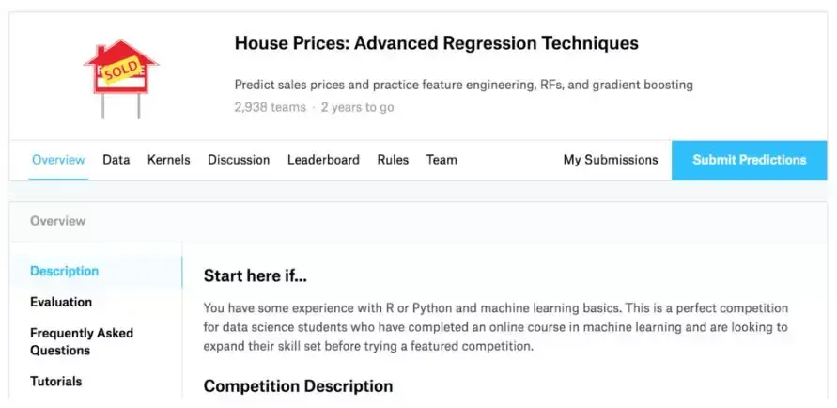The image size is (837, 408).
Task: Click the Competition Description heading
Action: click(298, 385)
